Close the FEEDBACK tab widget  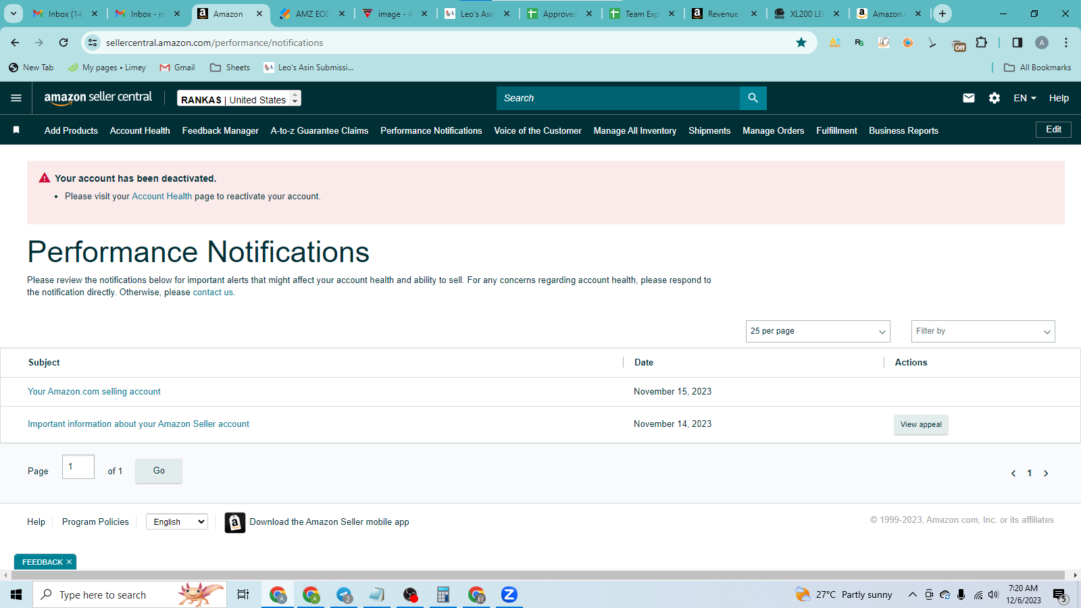point(69,562)
